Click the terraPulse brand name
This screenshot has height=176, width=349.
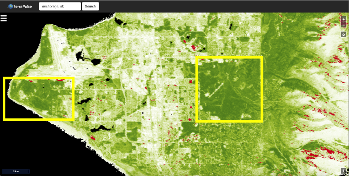23,7
